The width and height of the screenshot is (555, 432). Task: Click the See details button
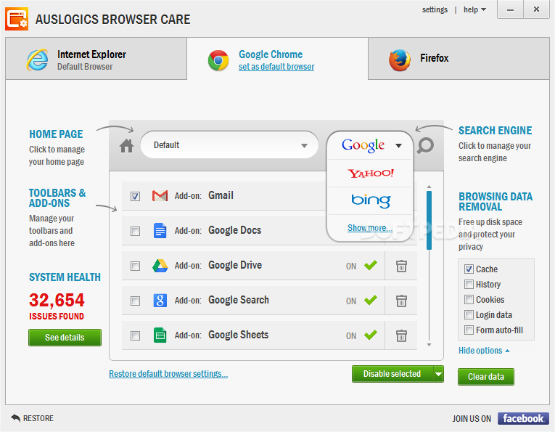[65, 338]
